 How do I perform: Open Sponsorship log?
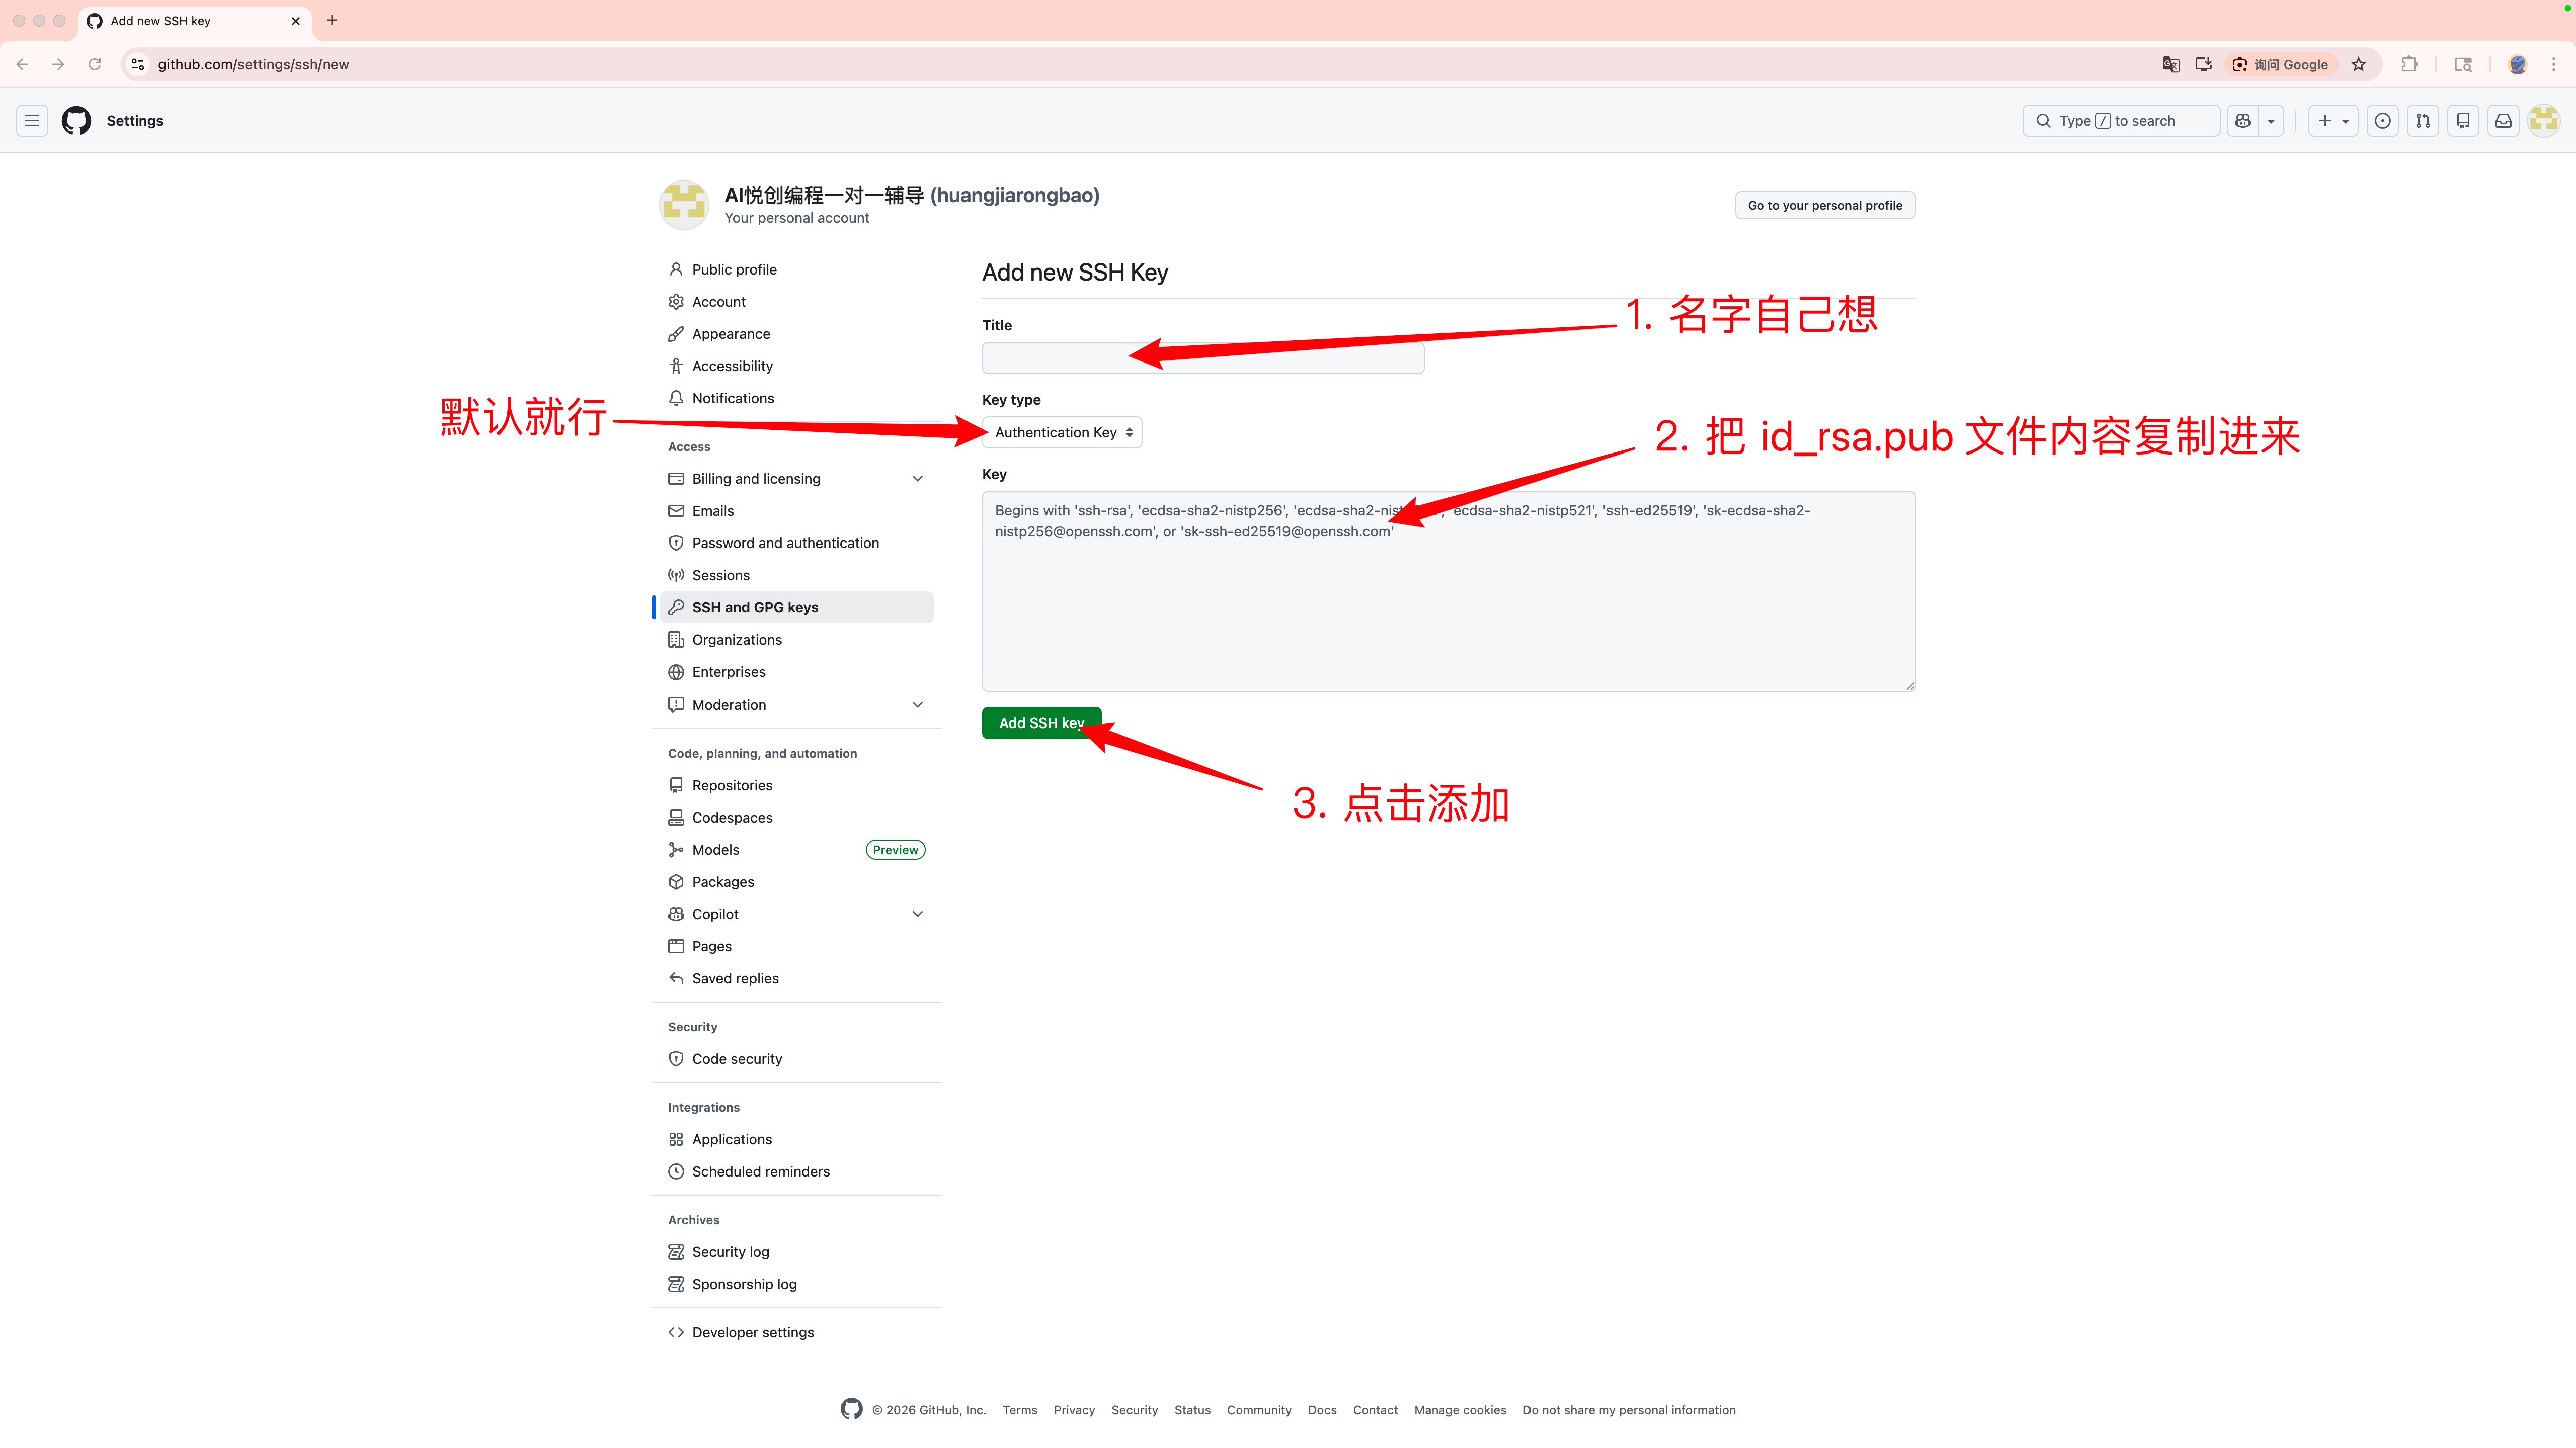pos(796,1284)
